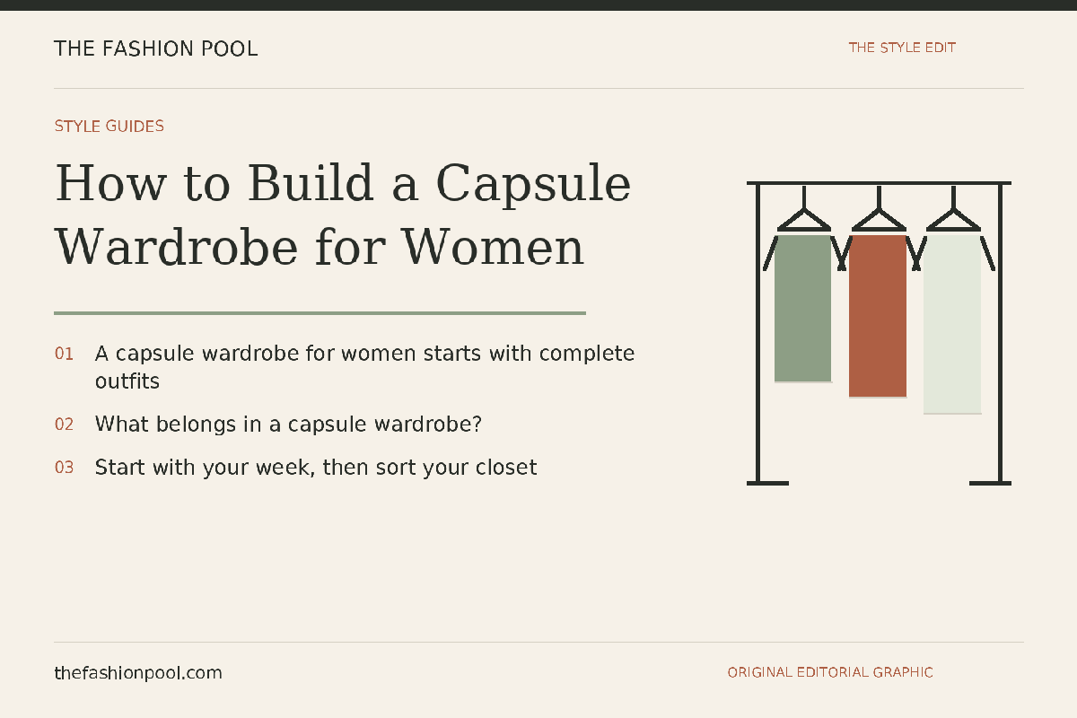Click ORIGINAL EDITORIAL GRAPHIC footer label

(x=830, y=672)
